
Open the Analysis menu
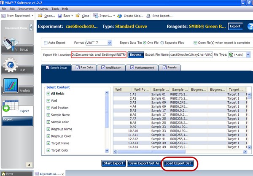(x=43, y=9)
